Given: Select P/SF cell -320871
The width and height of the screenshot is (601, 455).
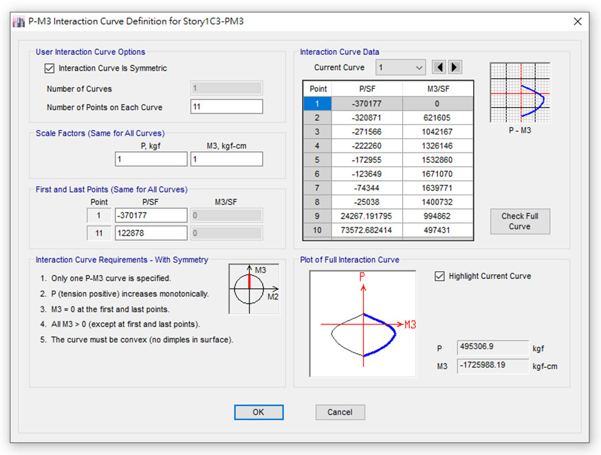Looking at the screenshot, I should (x=367, y=118).
